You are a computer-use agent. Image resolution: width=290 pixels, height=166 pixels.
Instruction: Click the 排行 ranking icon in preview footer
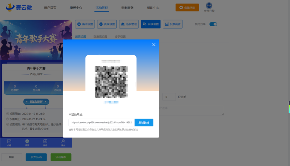pyautogui.click(x=45, y=143)
